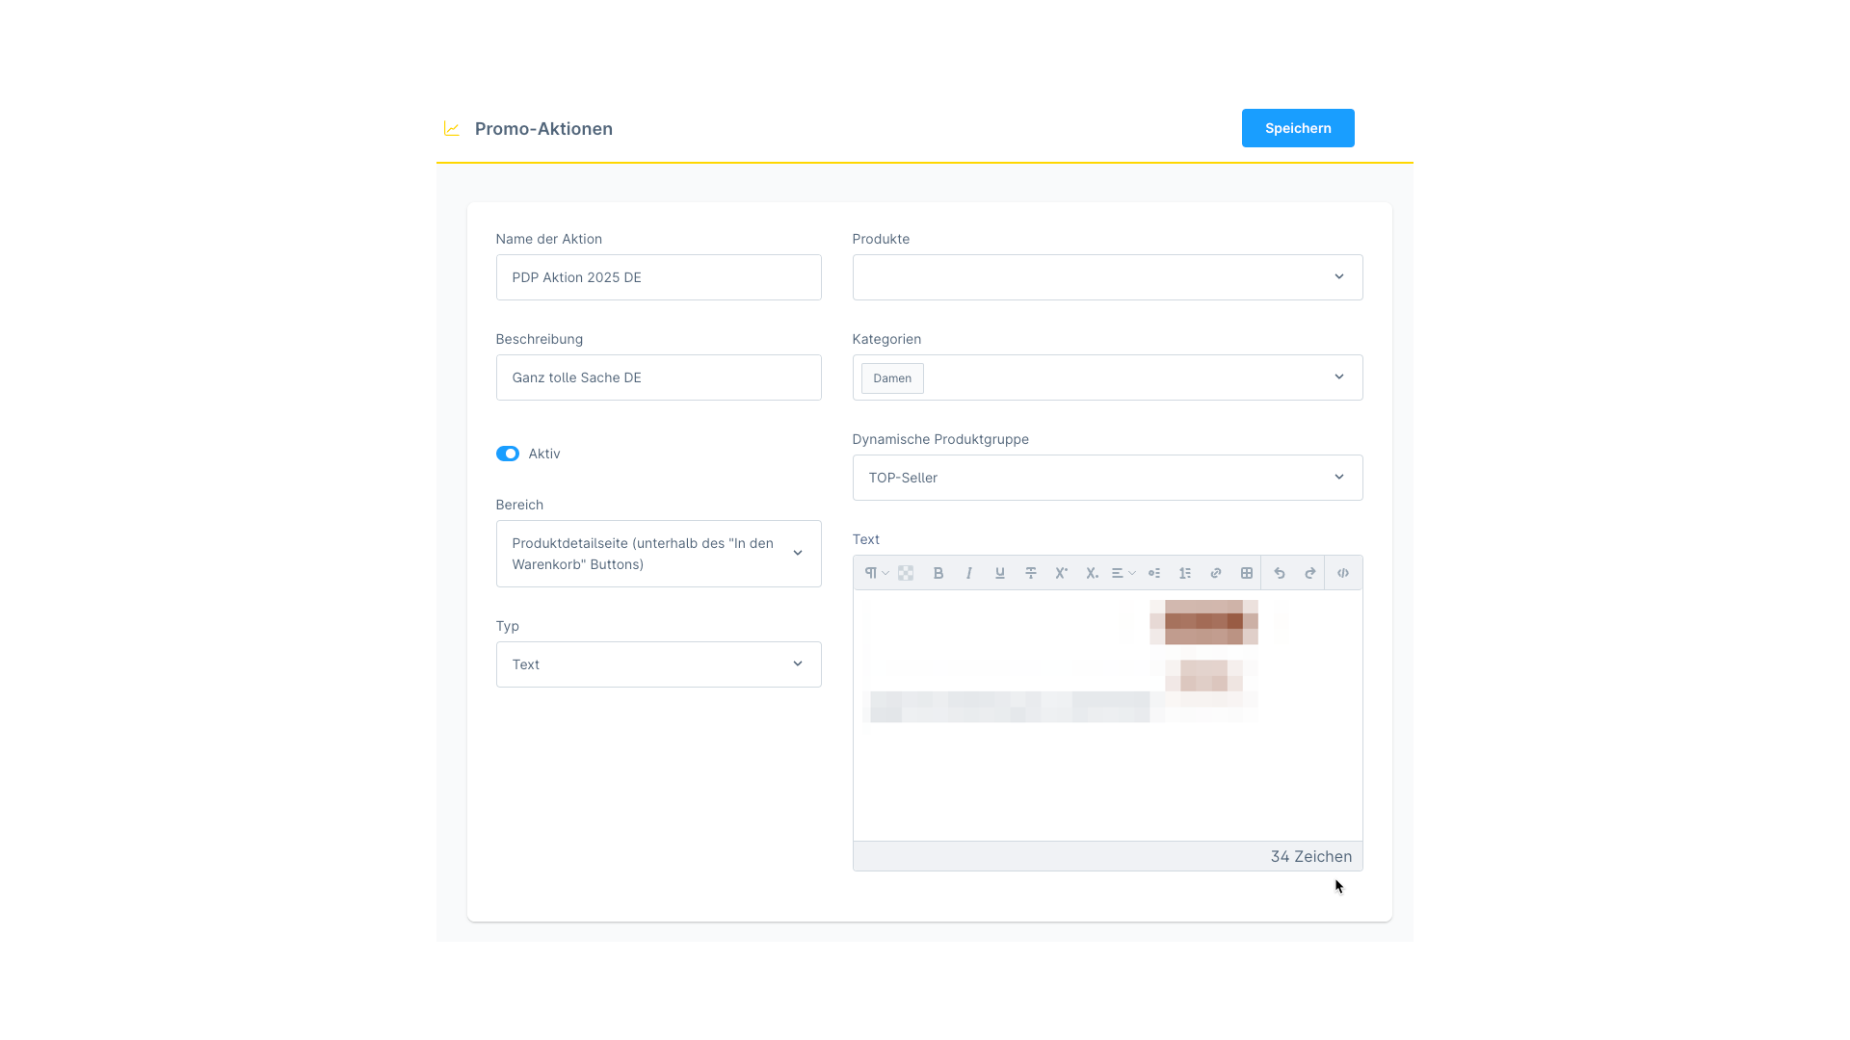The image size is (1850, 1040).
Task: Click the Promo-Aktionen chart icon
Action: (x=452, y=129)
